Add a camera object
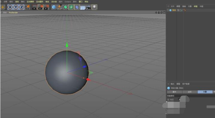This screenshot has width=215, height=118. 89,7
